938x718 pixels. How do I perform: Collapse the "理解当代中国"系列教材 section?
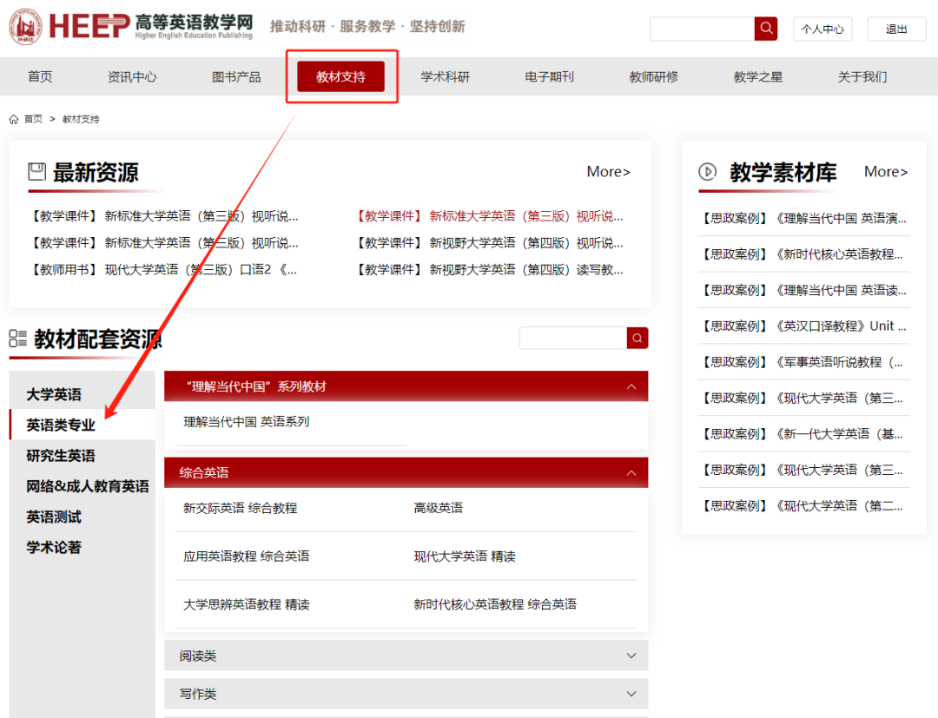pos(631,386)
